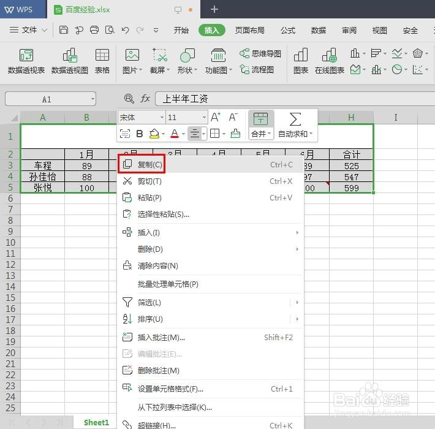Click the Print Preview icon

tap(110, 29)
